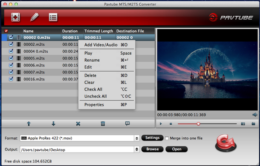The height and width of the screenshot is (166, 260).
Task: Move selected file up with arrow icon
Action: (x=29, y=123)
